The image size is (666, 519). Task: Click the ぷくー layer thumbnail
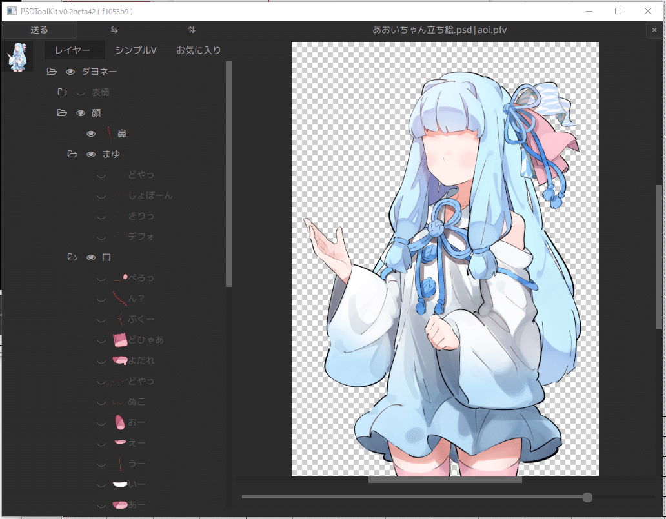pos(120,318)
